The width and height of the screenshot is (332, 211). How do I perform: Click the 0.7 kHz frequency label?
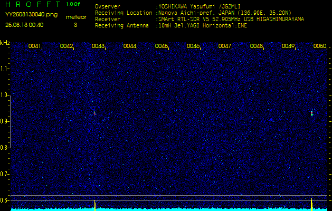coord(4,174)
